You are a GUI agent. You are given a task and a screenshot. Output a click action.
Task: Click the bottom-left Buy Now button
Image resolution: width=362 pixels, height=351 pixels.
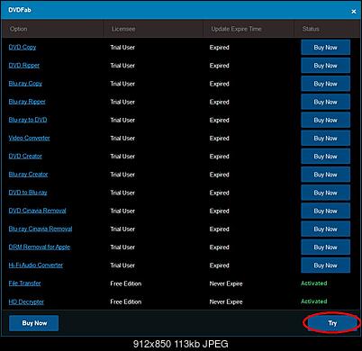[x=34, y=323]
